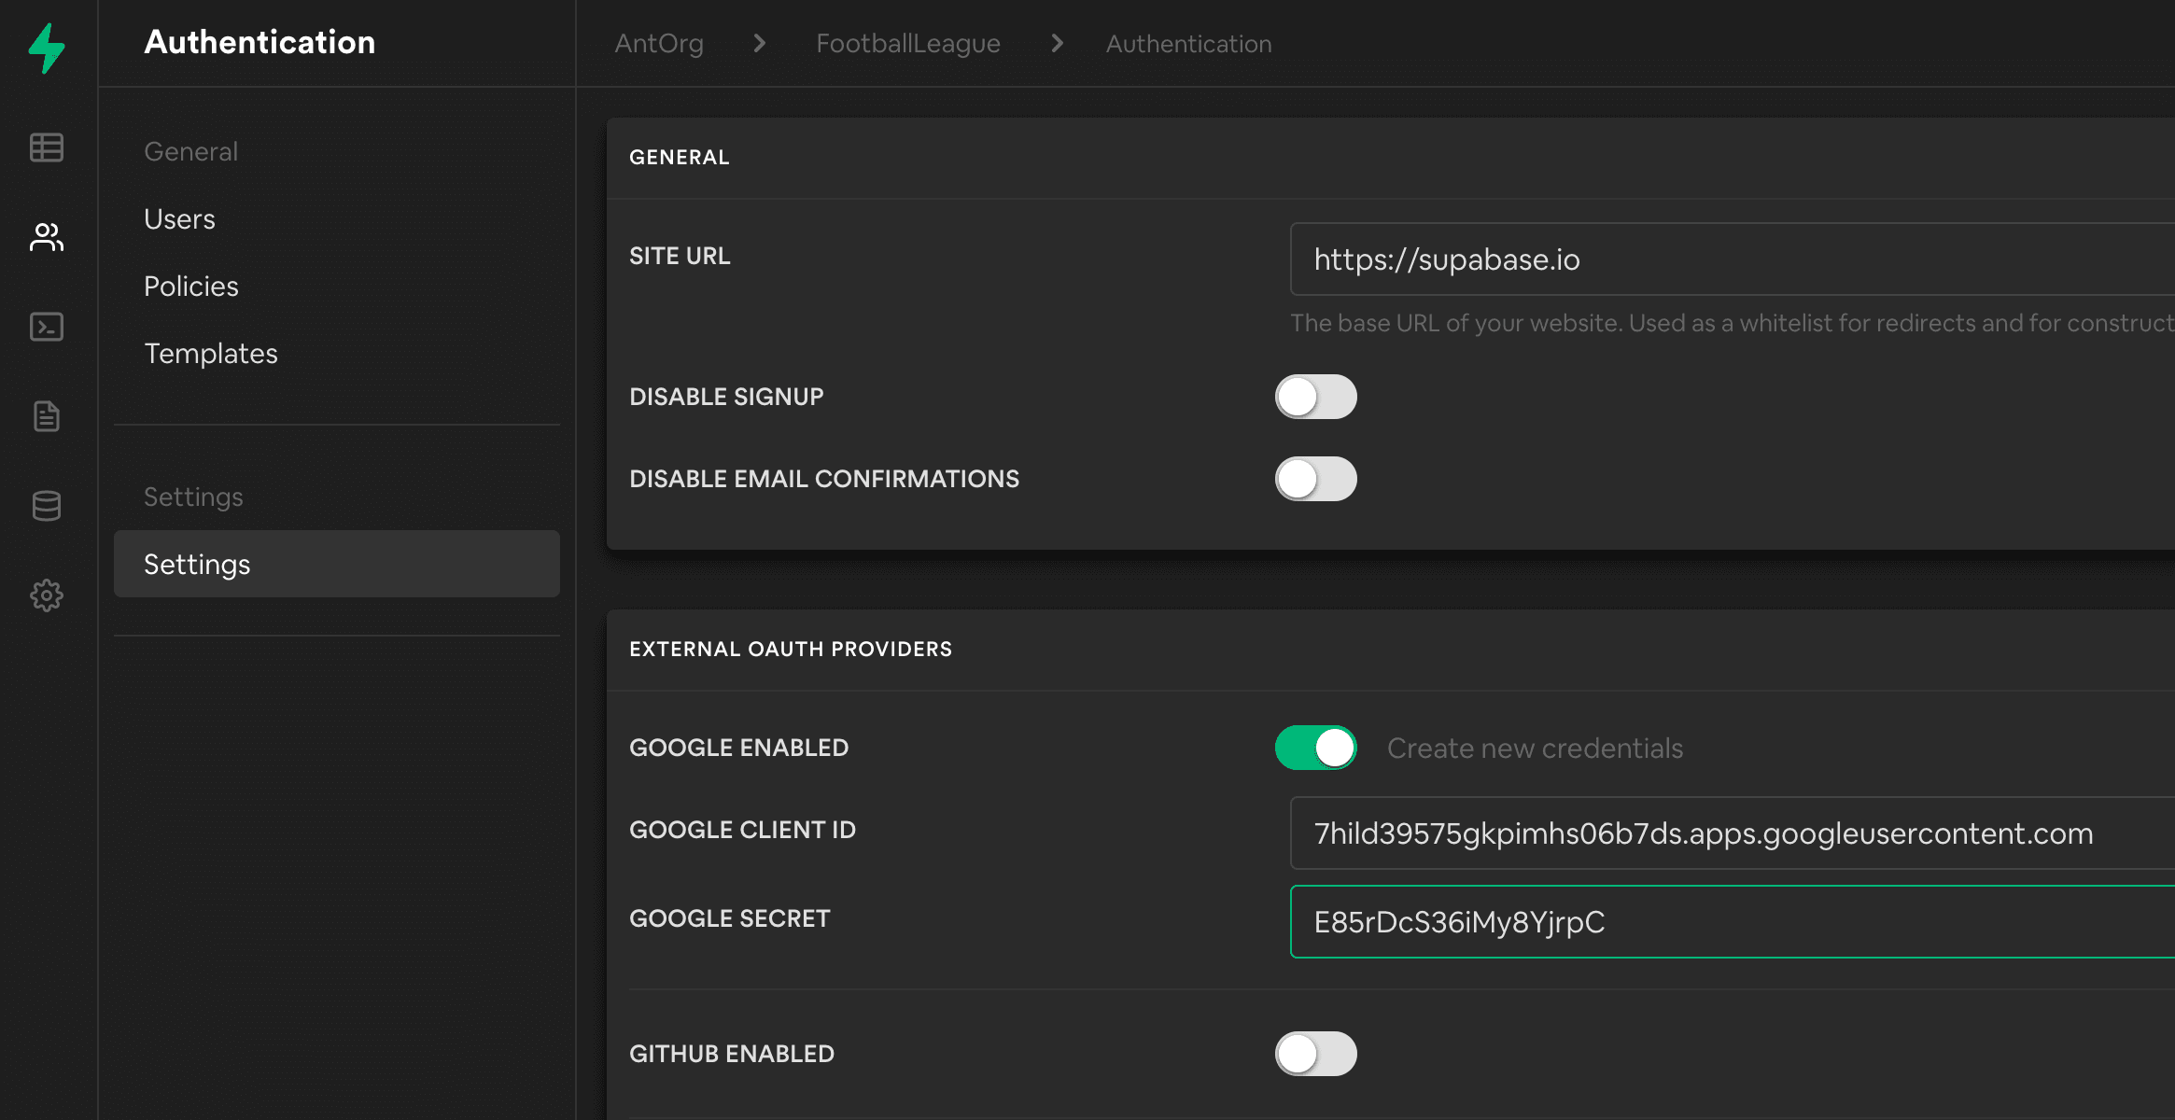The image size is (2175, 1120).
Task: Open the Terminal/SQL editor icon
Action: pyautogui.click(x=47, y=324)
